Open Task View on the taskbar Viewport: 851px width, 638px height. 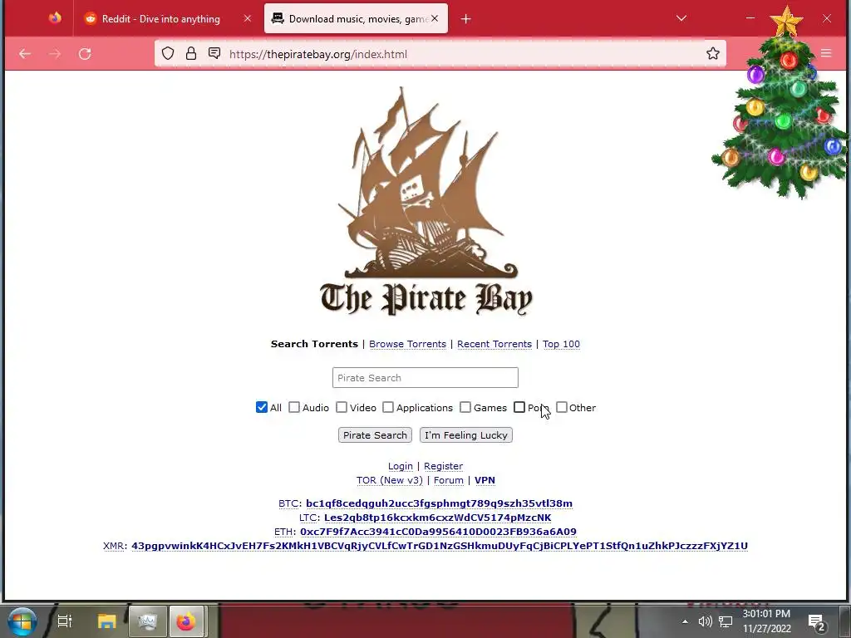[x=65, y=621]
